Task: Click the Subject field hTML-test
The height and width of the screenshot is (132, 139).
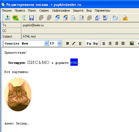Action: click(80, 36)
